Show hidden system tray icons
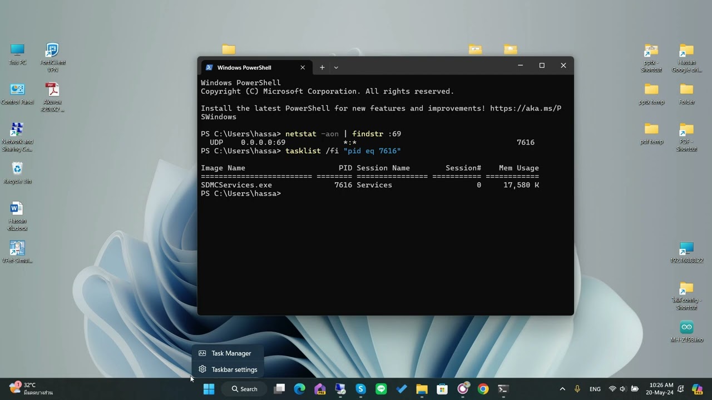The height and width of the screenshot is (400, 712). (x=562, y=389)
